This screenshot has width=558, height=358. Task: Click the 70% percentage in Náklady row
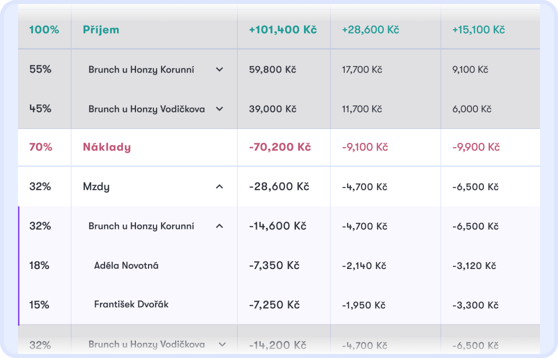pos(40,147)
